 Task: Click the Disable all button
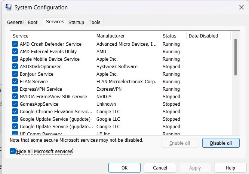click(x=221, y=143)
